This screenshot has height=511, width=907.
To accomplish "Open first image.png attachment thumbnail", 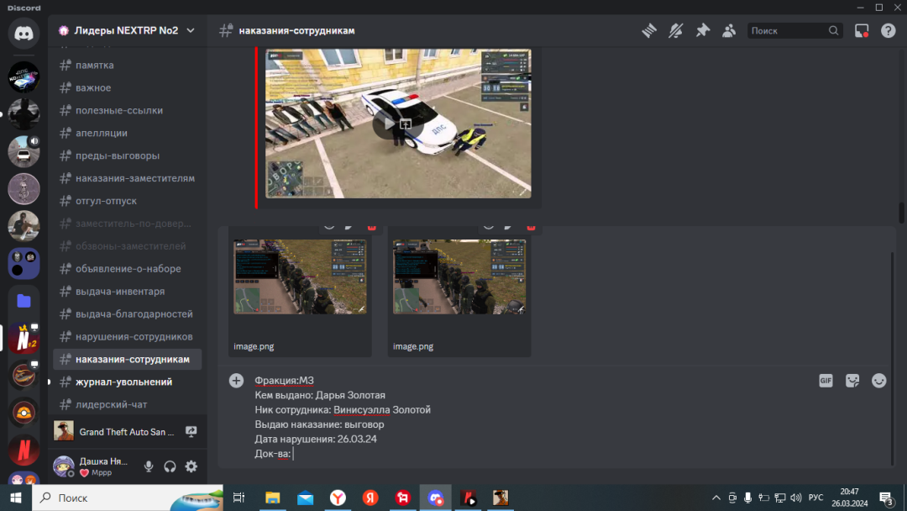I will (300, 277).
